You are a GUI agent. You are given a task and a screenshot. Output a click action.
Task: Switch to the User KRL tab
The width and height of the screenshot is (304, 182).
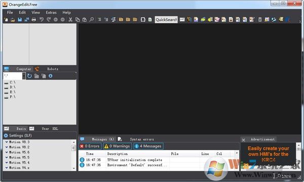(x=50, y=128)
